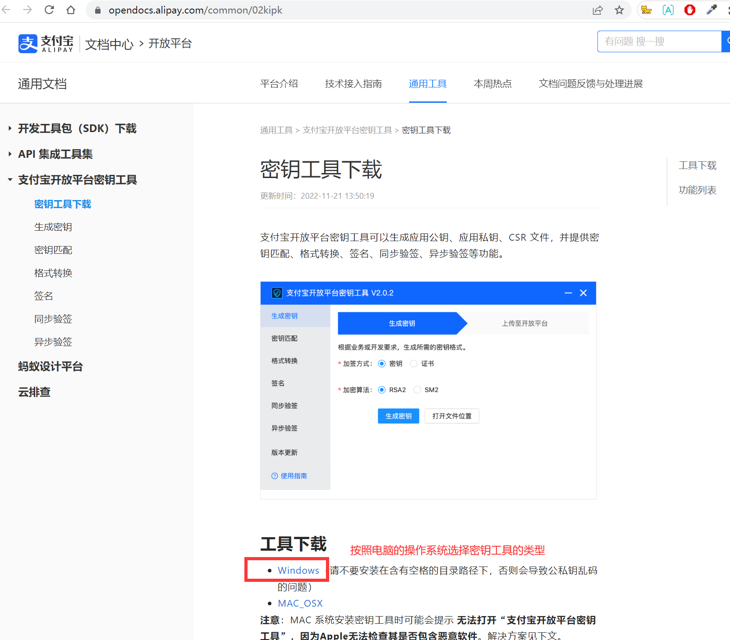Collapse 支付宝开放平台密钥工具 section
730x640 pixels.
tap(77, 180)
